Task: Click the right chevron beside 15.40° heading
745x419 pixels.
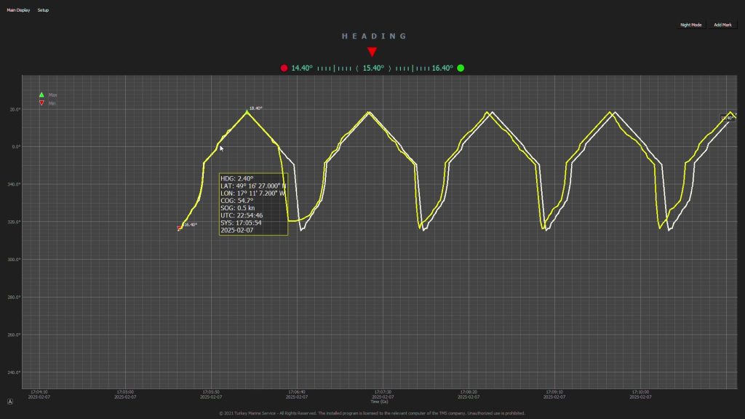Action: coord(390,68)
